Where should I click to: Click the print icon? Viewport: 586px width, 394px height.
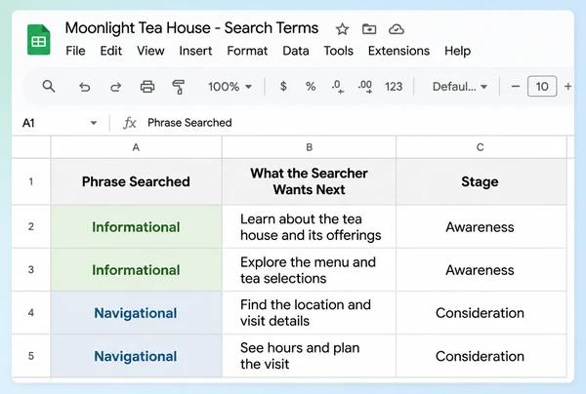[x=147, y=87]
